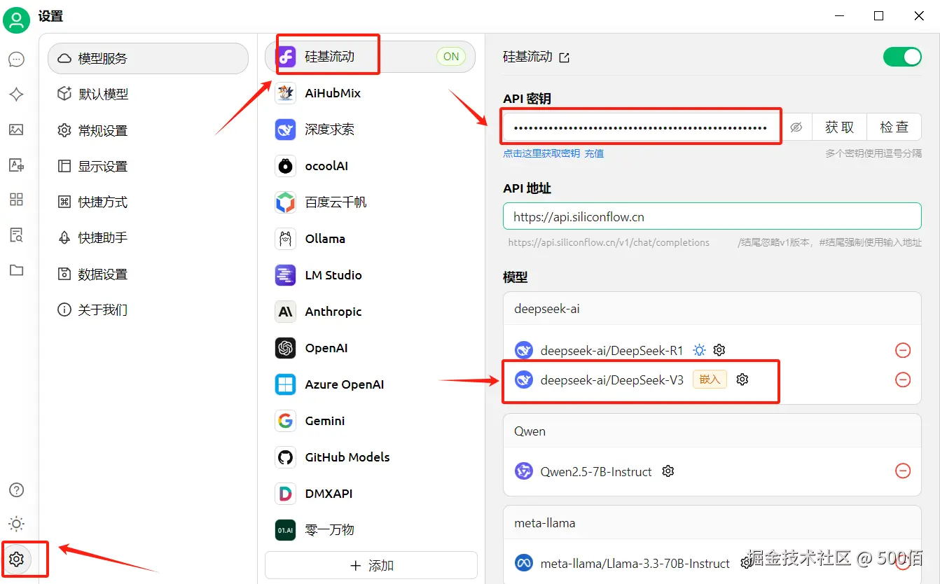
Task: Click the deepseek-ai group header
Action: click(x=712, y=309)
